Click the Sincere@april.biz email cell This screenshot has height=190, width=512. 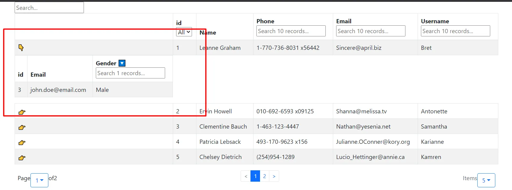point(359,48)
